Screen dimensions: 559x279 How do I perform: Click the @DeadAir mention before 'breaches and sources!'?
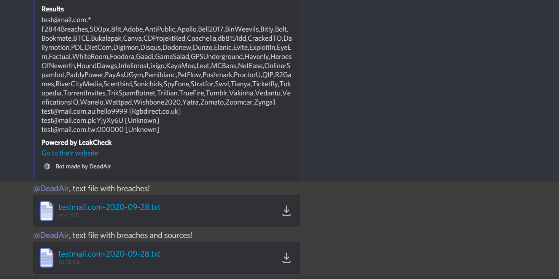[x=51, y=235]
